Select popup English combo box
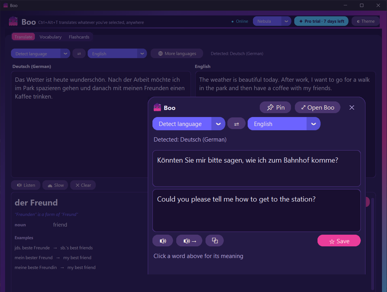387x292 pixels. pos(284,124)
